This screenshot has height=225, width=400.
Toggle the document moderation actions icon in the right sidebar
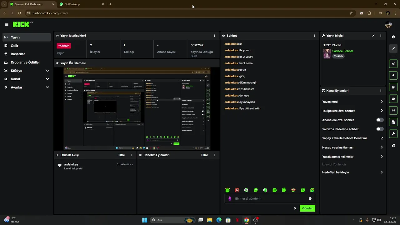coord(393,87)
